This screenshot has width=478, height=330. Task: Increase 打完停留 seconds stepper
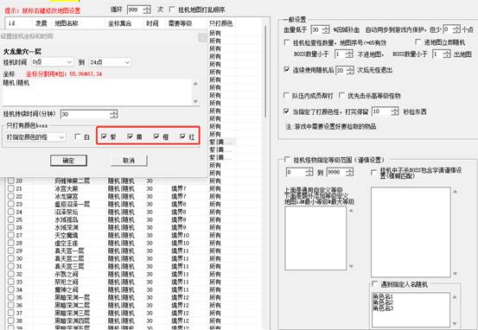[395, 110]
